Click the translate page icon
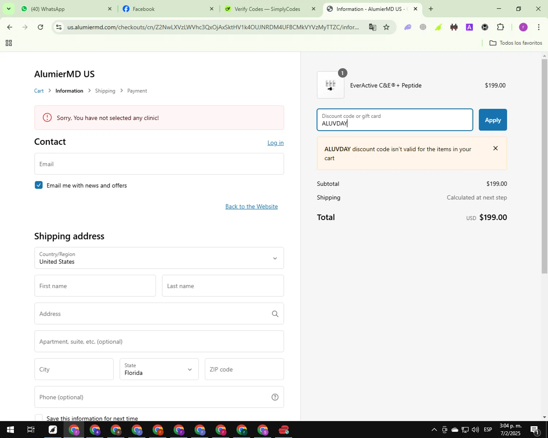This screenshot has height=438, width=548. point(372,27)
